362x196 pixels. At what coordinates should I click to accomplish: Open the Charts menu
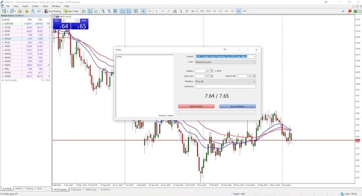pos(35,6)
